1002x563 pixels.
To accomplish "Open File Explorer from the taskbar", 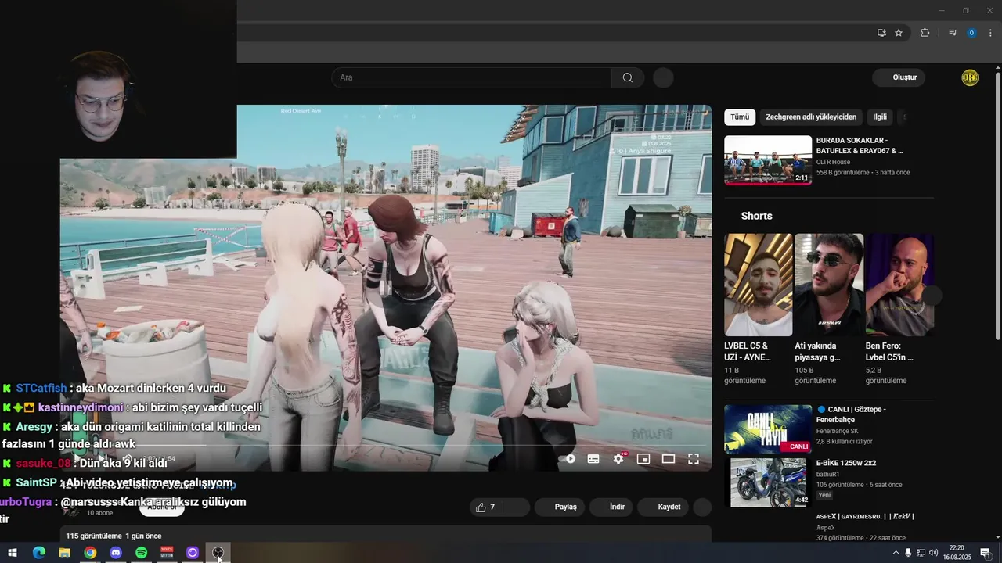I will [64, 553].
